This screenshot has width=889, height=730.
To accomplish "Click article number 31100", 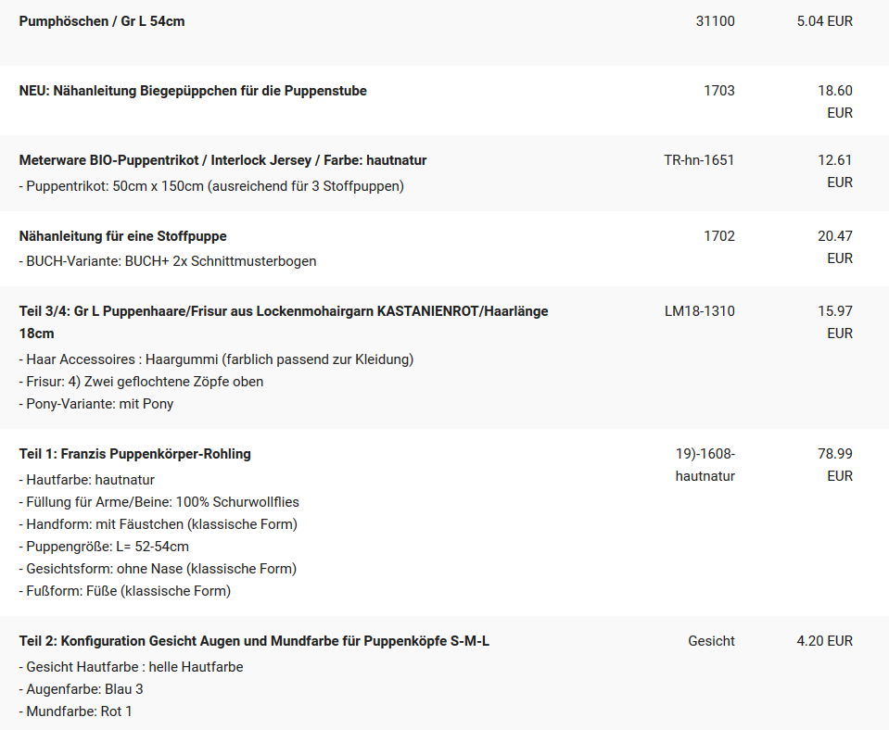I will click(715, 21).
